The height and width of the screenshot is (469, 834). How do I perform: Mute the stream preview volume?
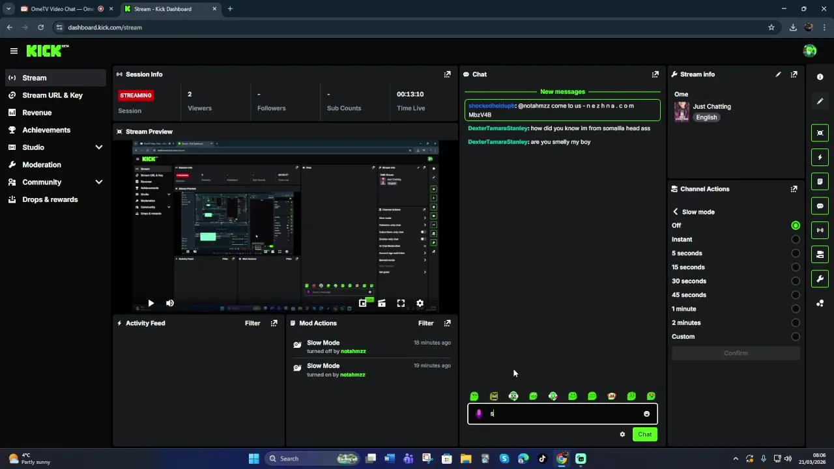[x=170, y=303]
